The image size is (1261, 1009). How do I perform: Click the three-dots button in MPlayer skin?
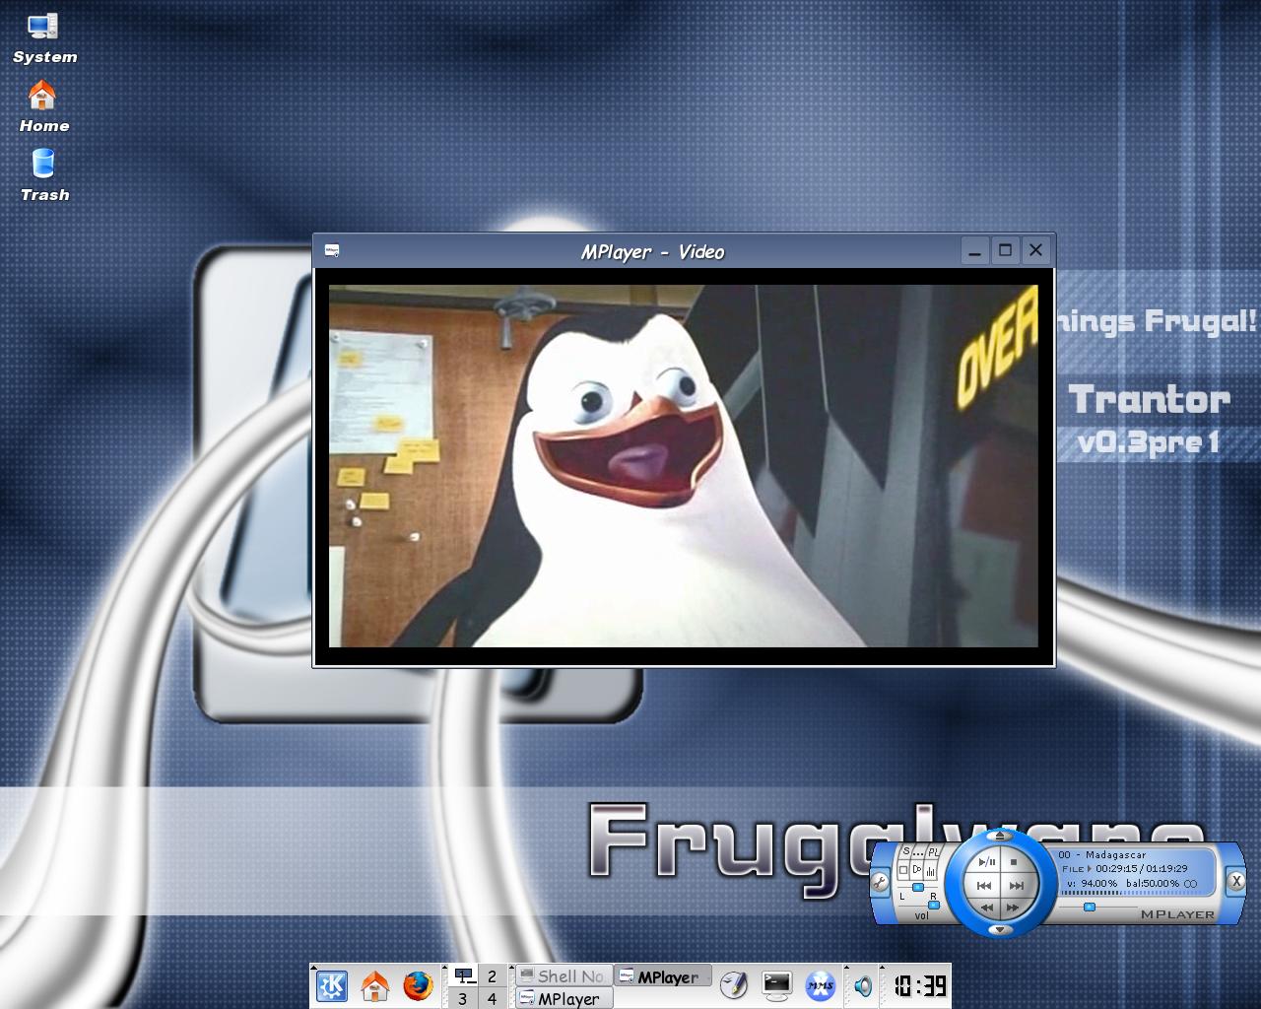[919, 853]
